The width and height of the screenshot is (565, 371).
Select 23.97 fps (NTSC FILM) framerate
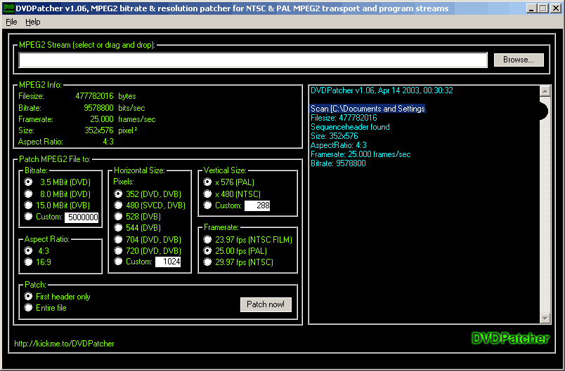click(x=207, y=239)
